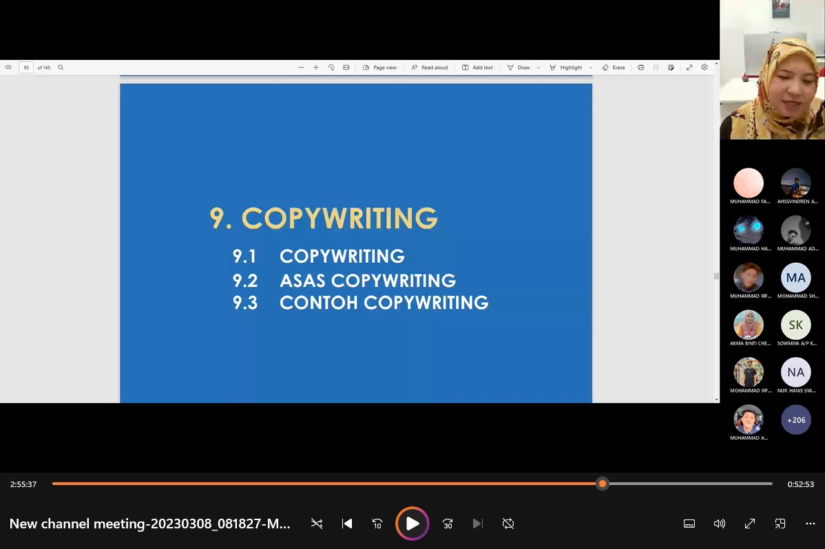Screen dimensions: 825x549
Task: Click the print icon in PDF toolbar
Action: pyautogui.click(x=641, y=67)
